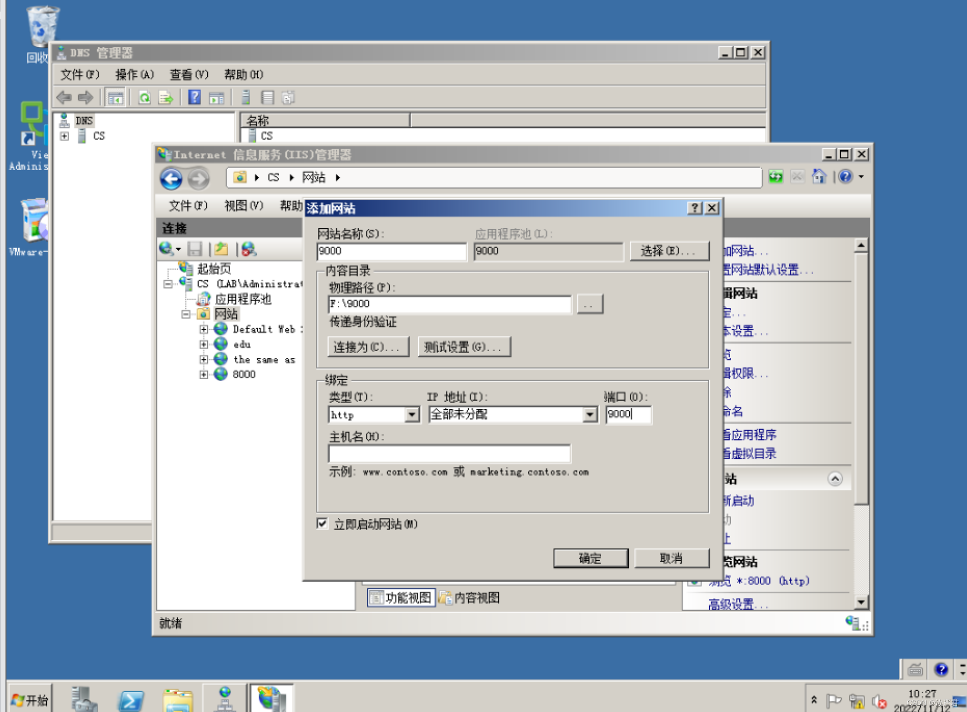This screenshot has width=967, height=712.
Task: Expand the Default Web Site tree node
Action: tap(204, 329)
